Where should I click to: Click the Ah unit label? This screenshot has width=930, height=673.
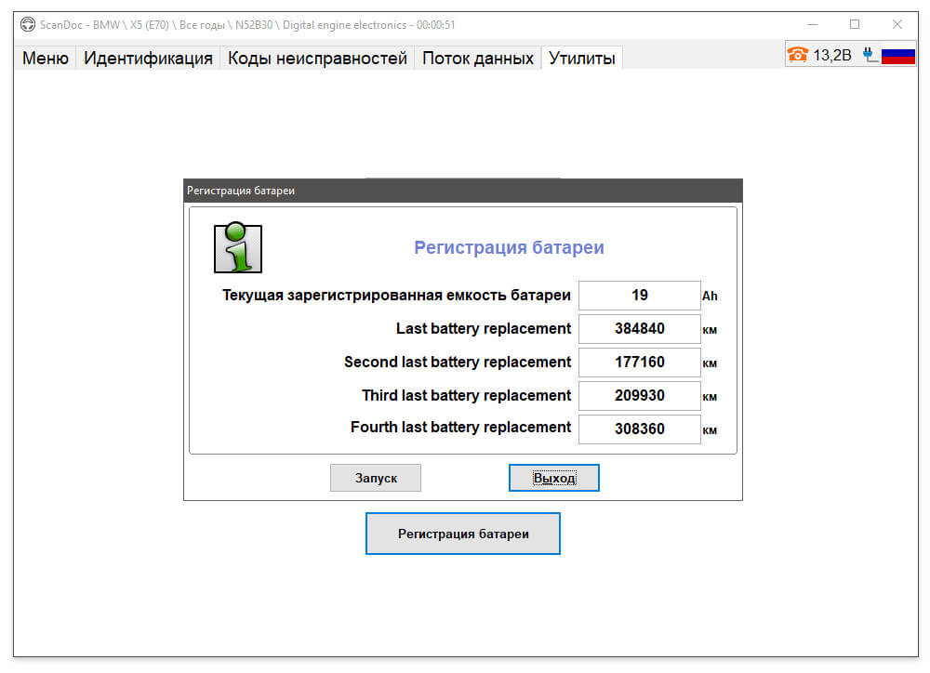coord(710,296)
